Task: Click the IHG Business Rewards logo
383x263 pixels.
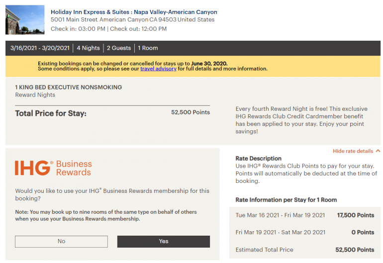Action: [x=53, y=168]
